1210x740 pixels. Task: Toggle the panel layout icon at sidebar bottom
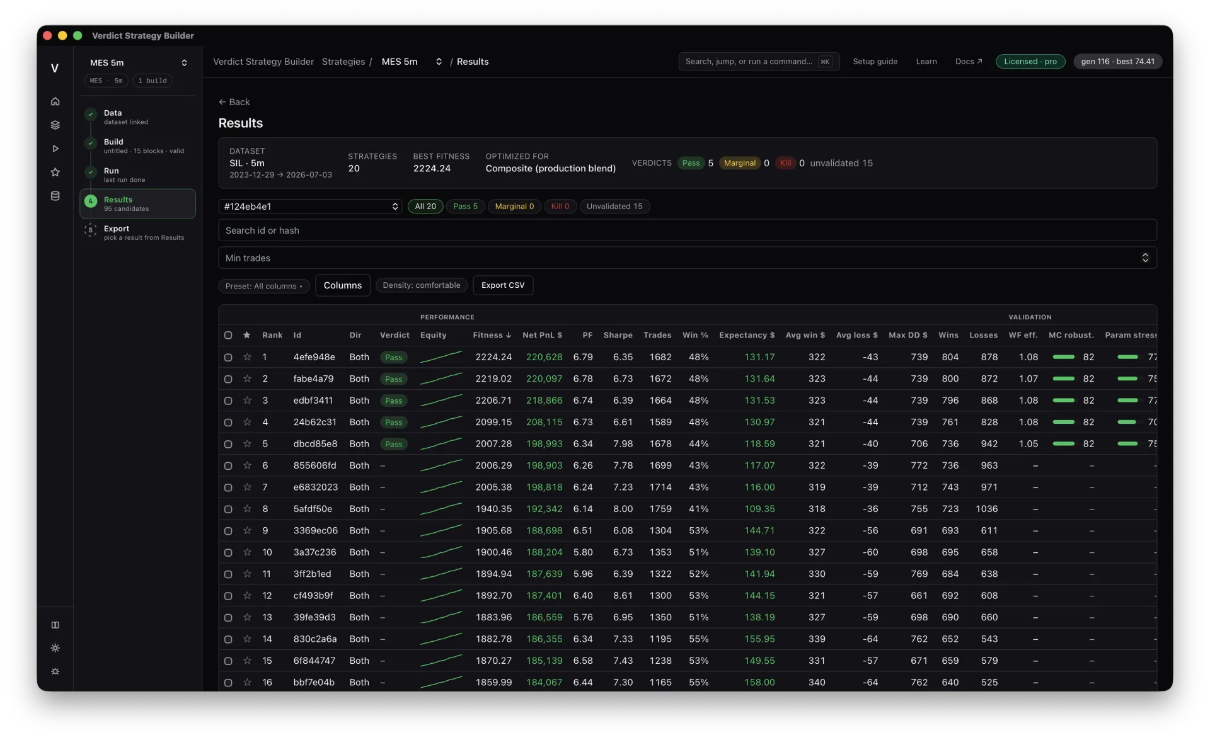[55, 625]
